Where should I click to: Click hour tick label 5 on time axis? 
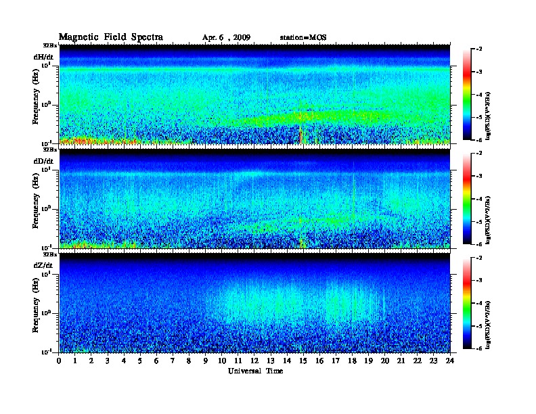(x=140, y=361)
